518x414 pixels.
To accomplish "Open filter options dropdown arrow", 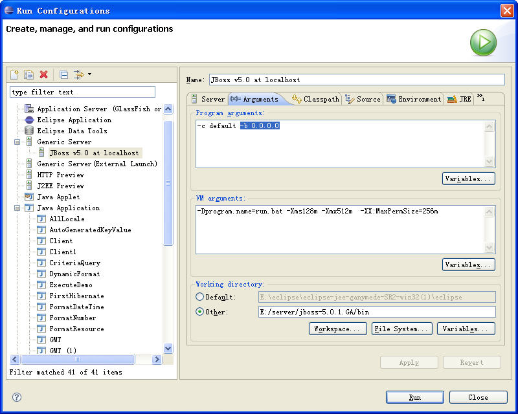I will [89, 74].
